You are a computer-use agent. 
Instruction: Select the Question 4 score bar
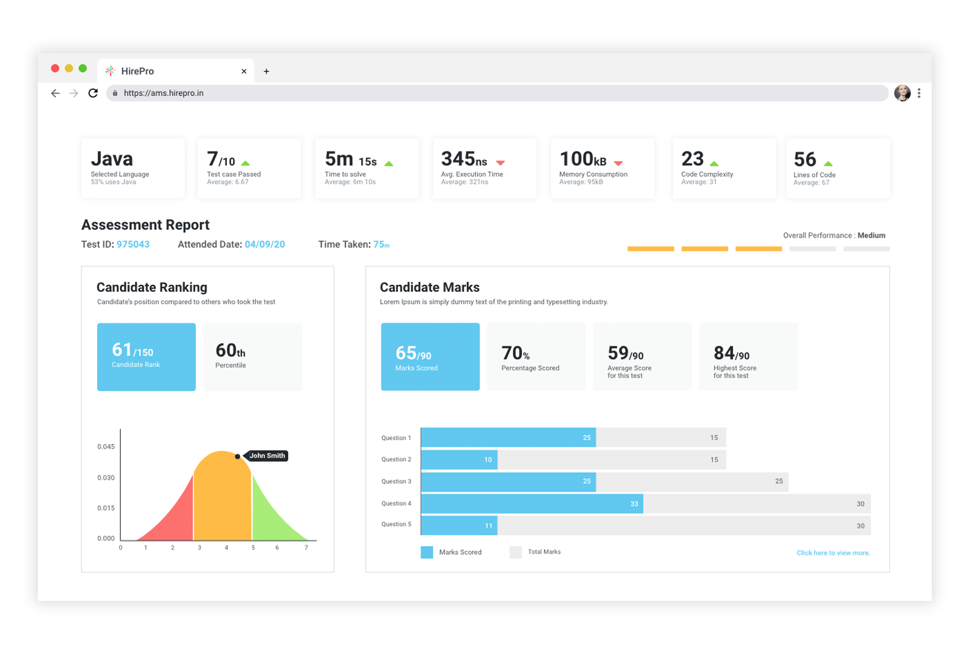(x=531, y=504)
